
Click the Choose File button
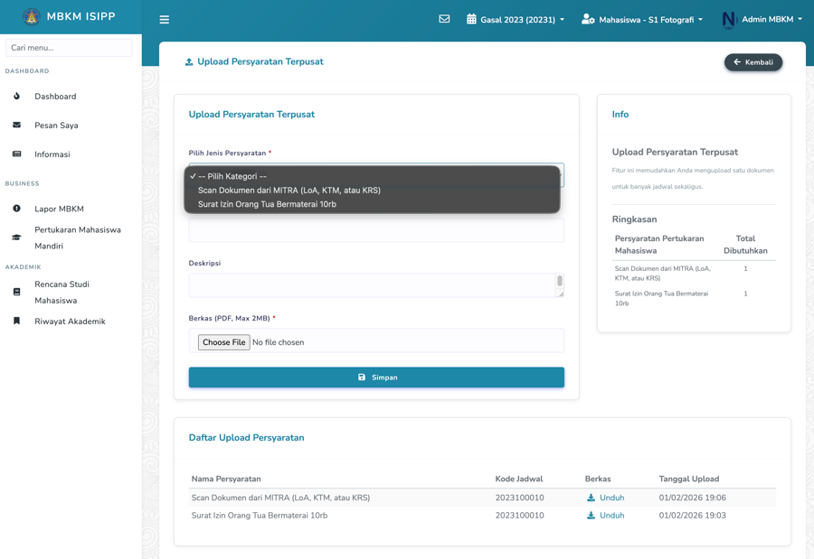pyautogui.click(x=223, y=342)
